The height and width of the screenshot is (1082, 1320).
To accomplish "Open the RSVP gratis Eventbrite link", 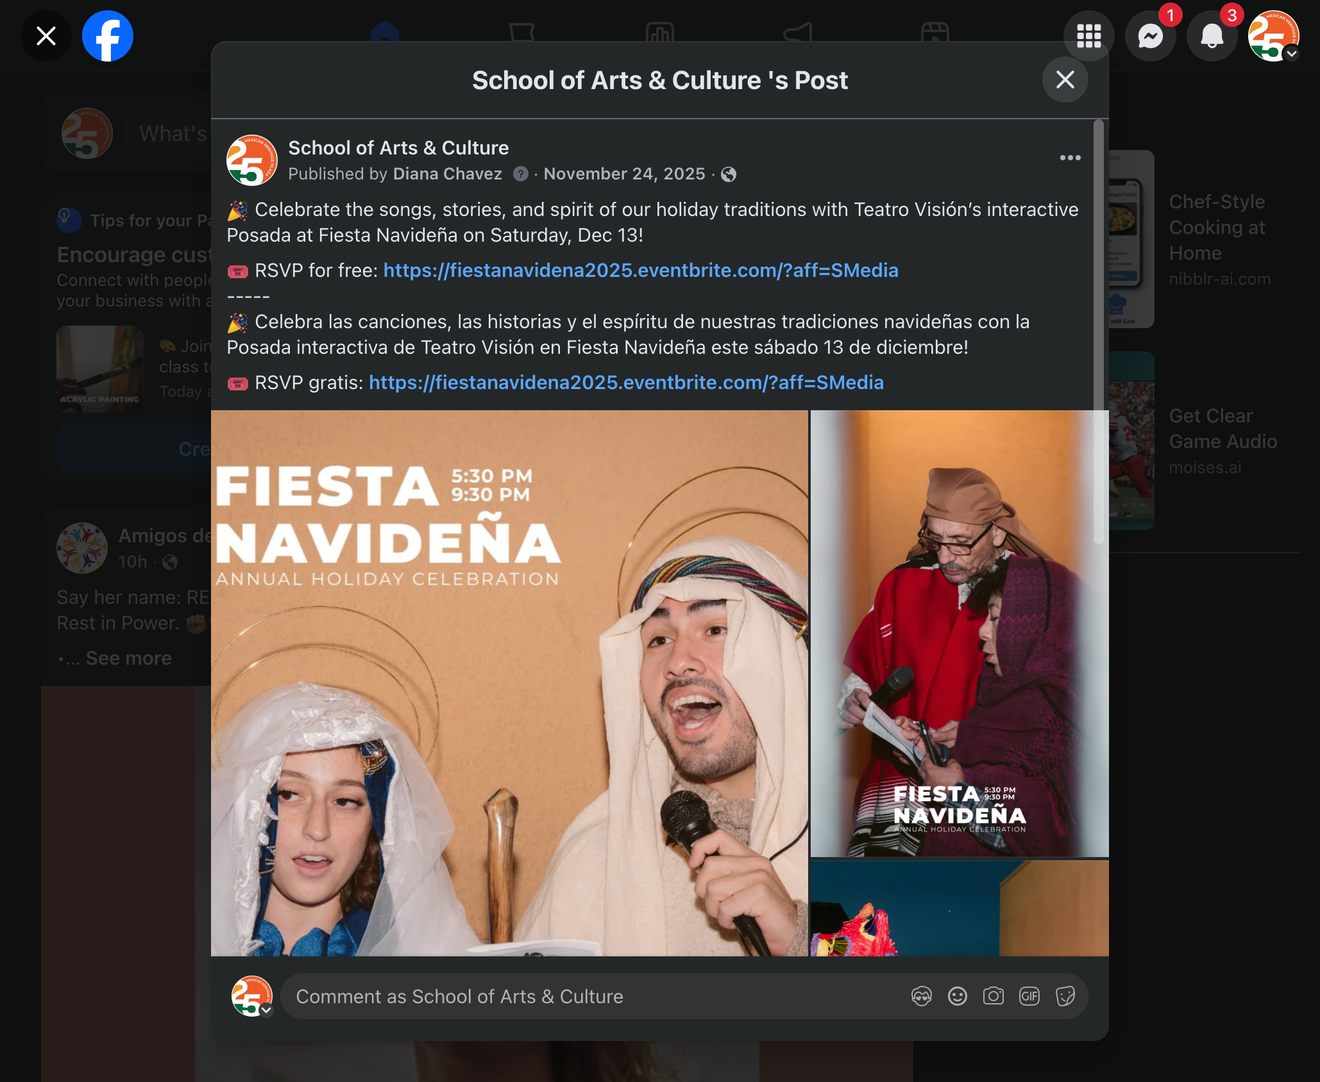I will pyautogui.click(x=626, y=383).
